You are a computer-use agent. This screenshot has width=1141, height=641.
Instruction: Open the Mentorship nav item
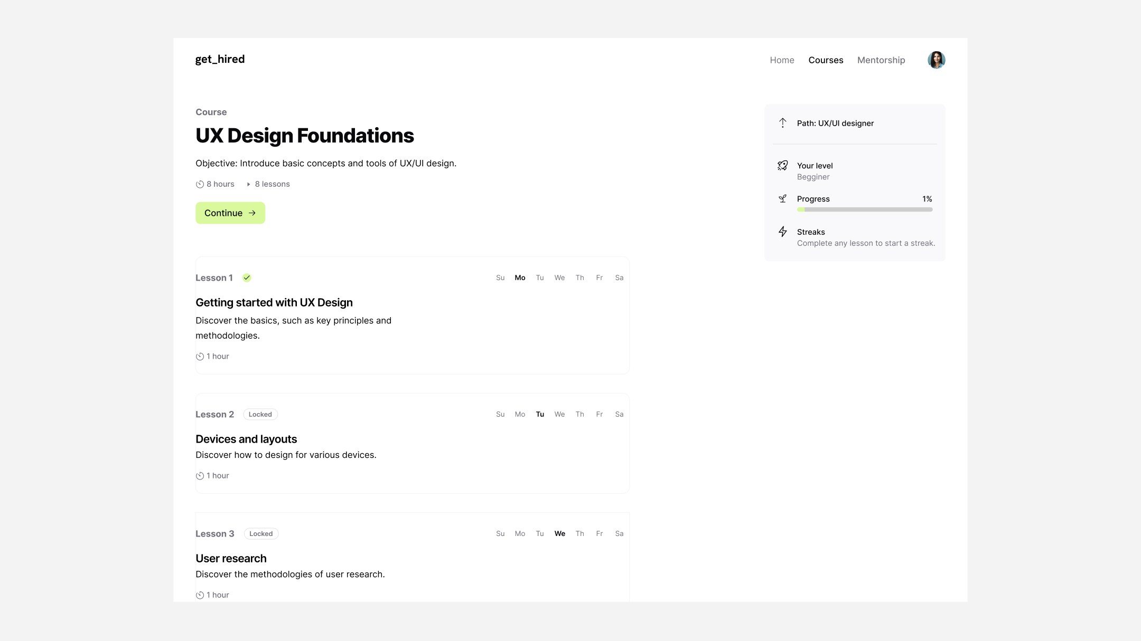tap(881, 60)
